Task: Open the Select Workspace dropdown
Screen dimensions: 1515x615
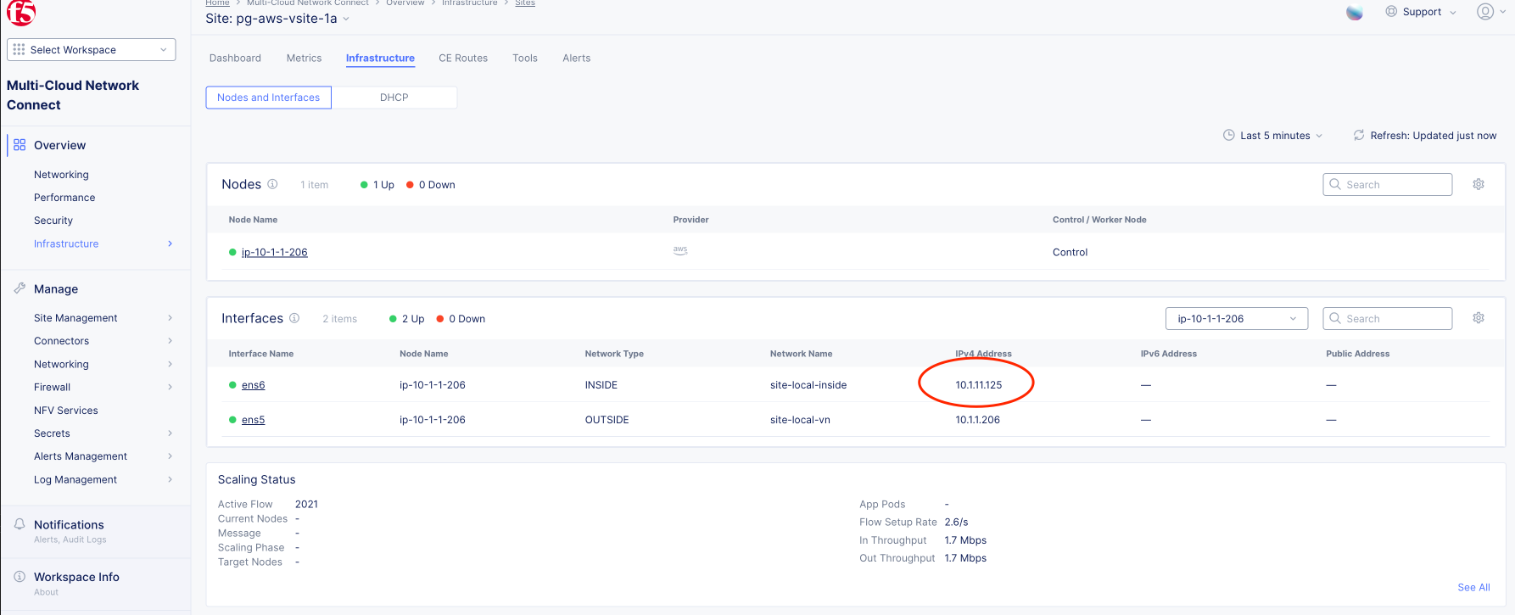Action: tap(91, 50)
